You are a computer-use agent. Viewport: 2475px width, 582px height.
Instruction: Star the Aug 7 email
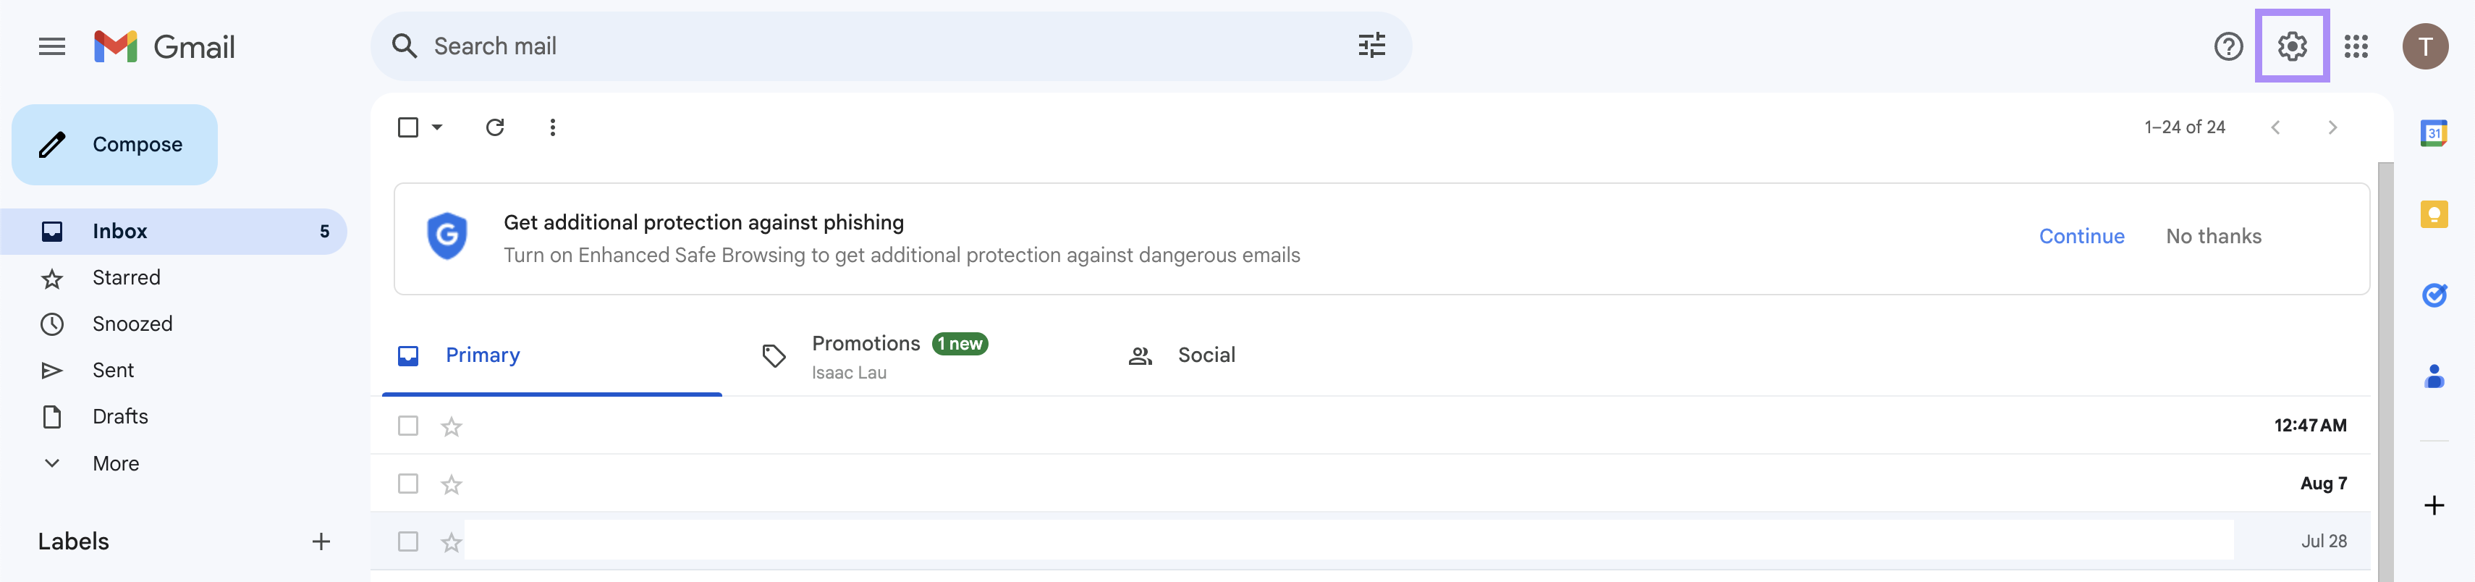click(452, 484)
